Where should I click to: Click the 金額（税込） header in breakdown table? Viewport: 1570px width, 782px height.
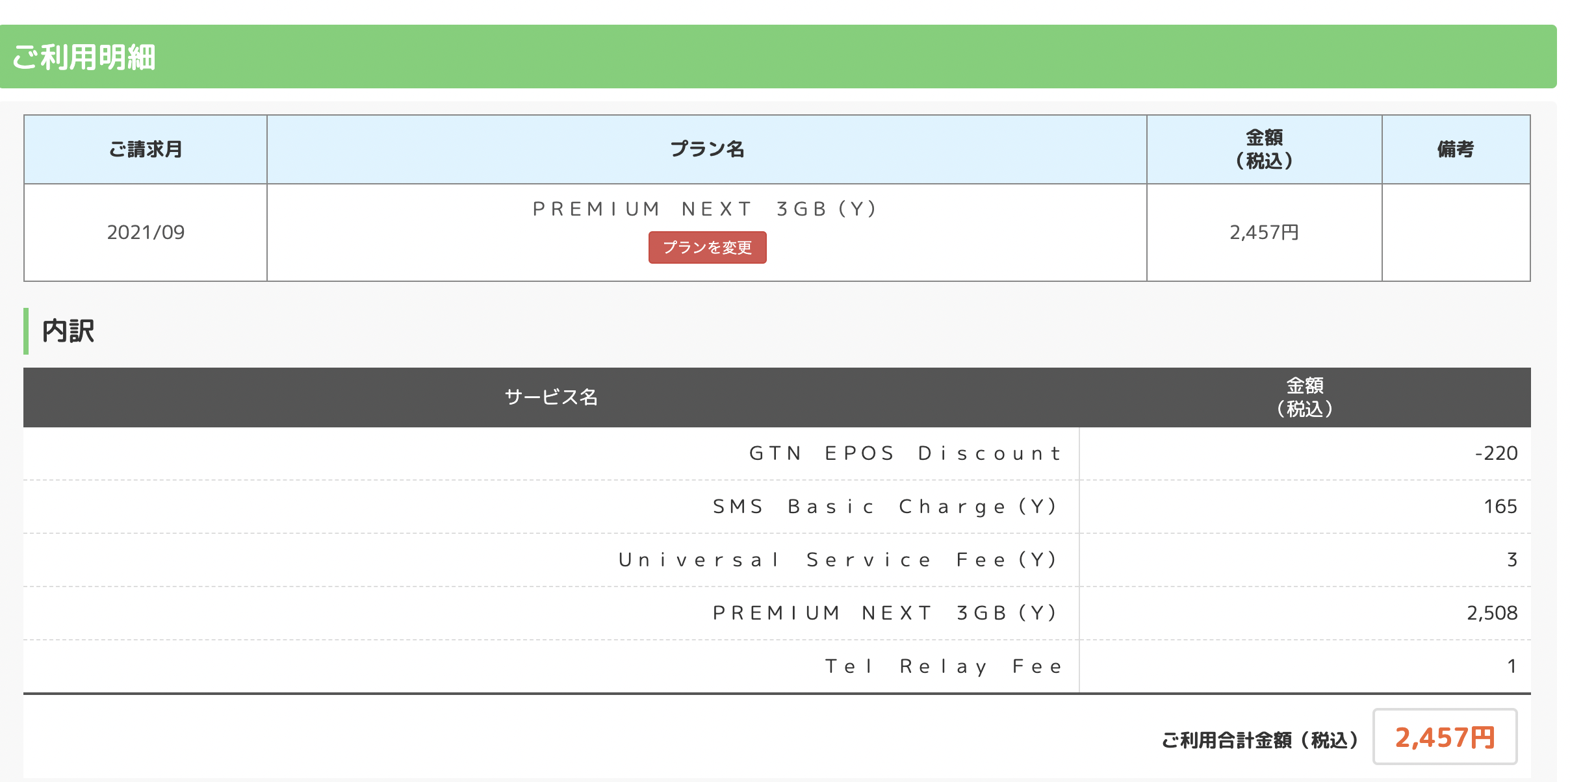pos(1305,397)
